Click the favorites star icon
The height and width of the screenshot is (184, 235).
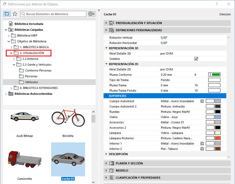point(15,14)
